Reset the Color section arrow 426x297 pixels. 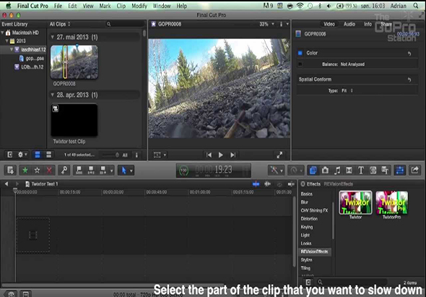(x=409, y=53)
